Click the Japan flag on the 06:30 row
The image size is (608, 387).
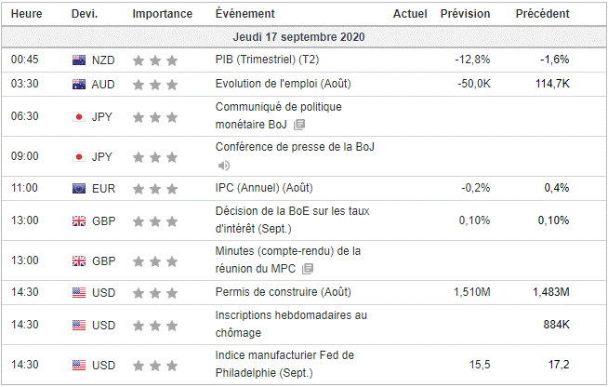pos(79,117)
